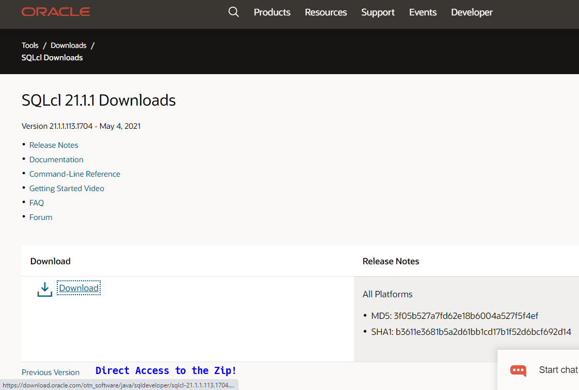This screenshot has width=579, height=390.
Task: Go to Downloads breadcrumb
Action: pyautogui.click(x=69, y=45)
